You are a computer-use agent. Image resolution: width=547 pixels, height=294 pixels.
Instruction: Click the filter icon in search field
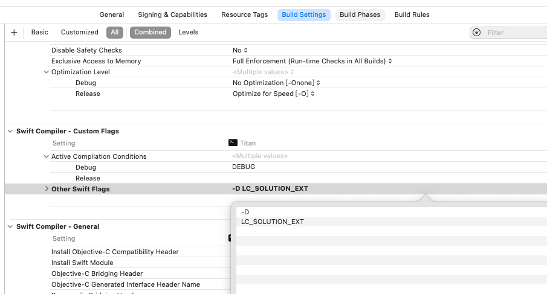477,33
